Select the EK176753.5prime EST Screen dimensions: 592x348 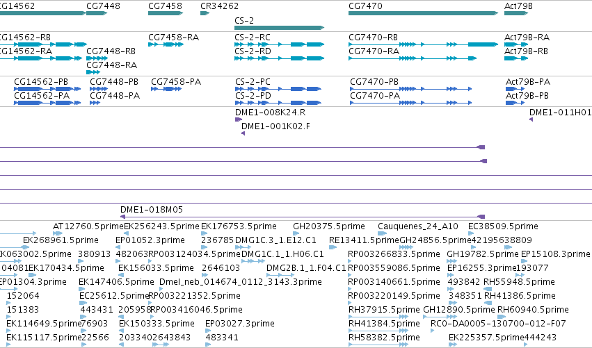coord(204,233)
